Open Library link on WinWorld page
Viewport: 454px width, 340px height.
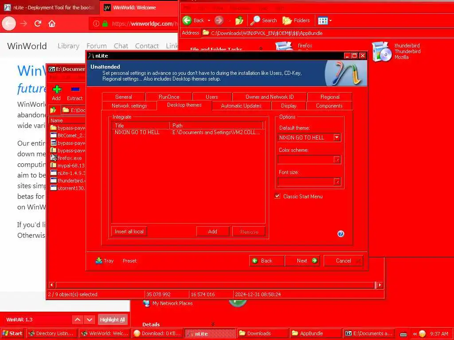point(68,46)
